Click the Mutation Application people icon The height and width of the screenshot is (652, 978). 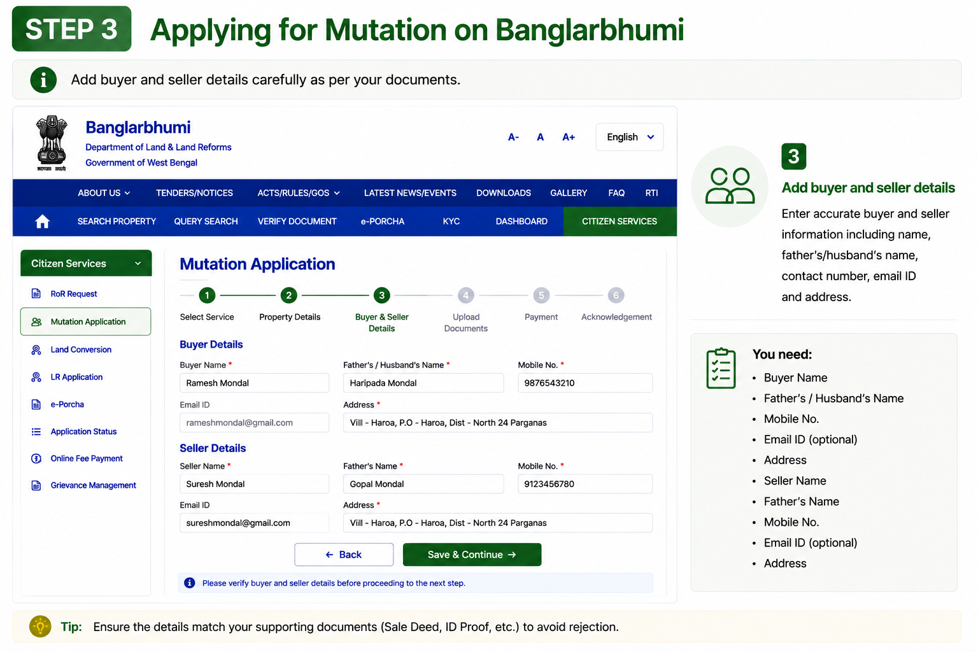[36, 322]
